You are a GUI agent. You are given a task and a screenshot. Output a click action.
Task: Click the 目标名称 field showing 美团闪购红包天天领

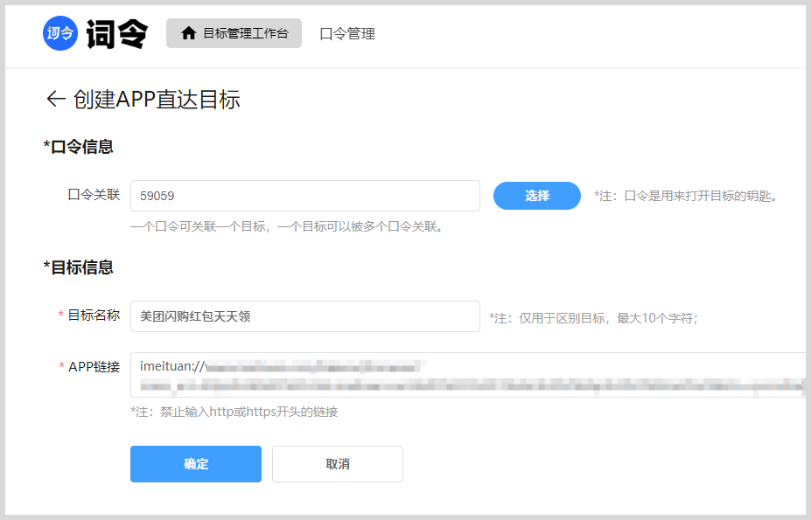[304, 316]
